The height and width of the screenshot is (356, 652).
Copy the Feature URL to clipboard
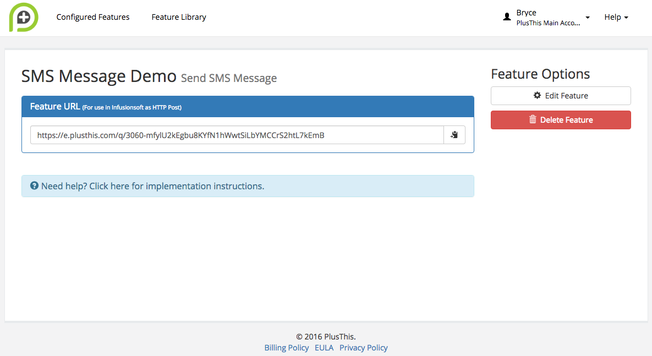454,135
